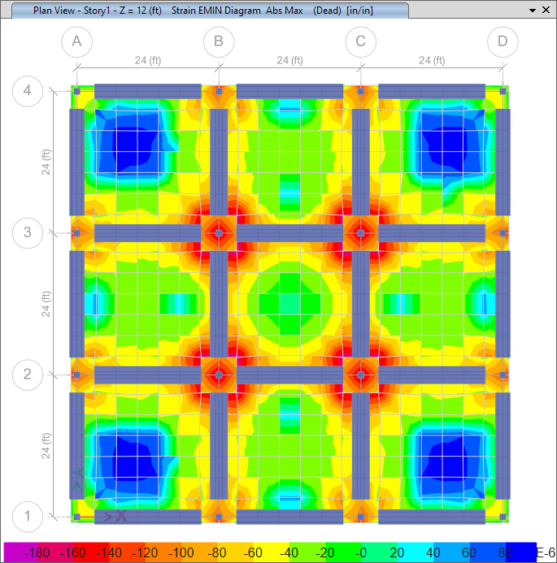Click grid bubble D at top
This screenshot has height=563, width=557.
[503, 41]
